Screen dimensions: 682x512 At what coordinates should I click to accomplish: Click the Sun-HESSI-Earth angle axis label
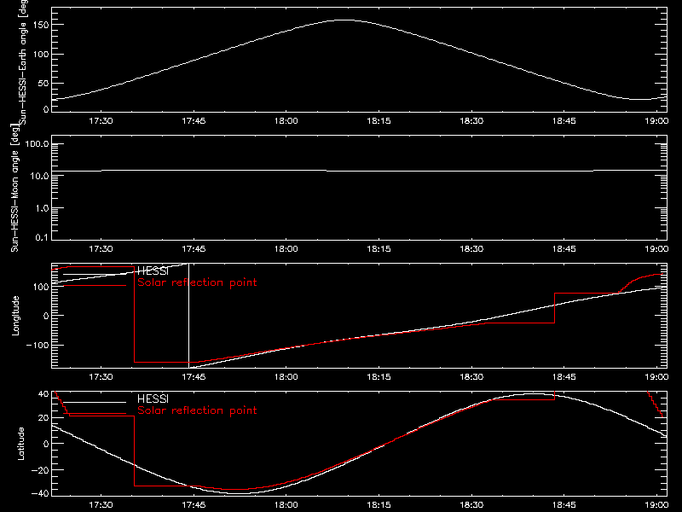pyautogui.click(x=24, y=62)
